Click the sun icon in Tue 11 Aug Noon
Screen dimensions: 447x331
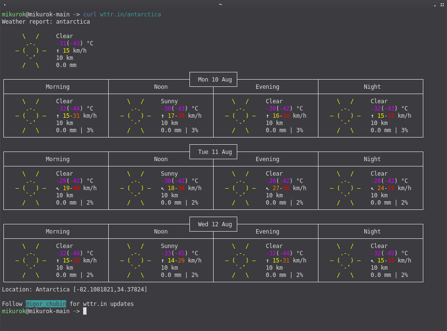pos(136,188)
